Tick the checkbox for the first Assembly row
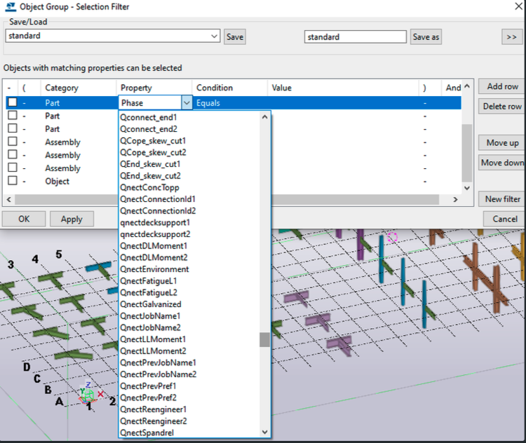This screenshot has height=443, width=526. tap(13, 142)
